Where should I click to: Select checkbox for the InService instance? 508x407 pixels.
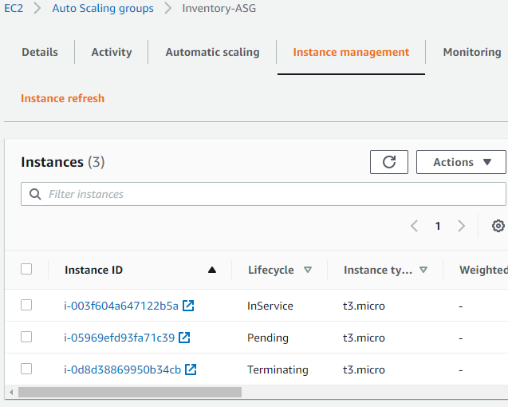pos(26,305)
